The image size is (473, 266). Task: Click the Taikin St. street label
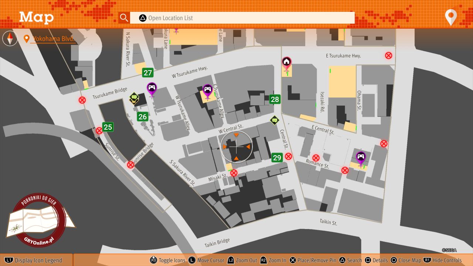click(328, 222)
